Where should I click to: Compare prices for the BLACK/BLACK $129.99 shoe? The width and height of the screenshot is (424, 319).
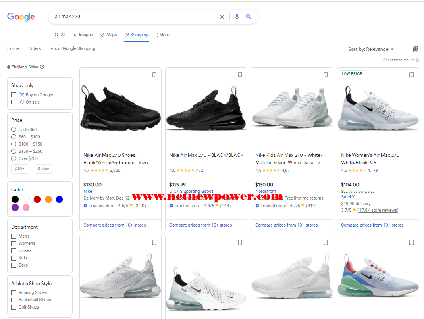tap(201, 225)
